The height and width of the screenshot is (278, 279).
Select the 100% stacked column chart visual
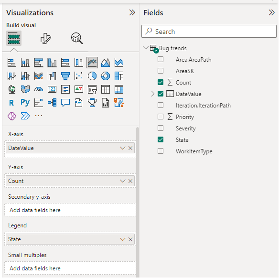(79, 63)
